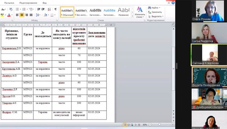The height and width of the screenshot is (129, 227).
Task: Apply the text highlight color marker
Action: pyautogui.click(x=2, y=15)
